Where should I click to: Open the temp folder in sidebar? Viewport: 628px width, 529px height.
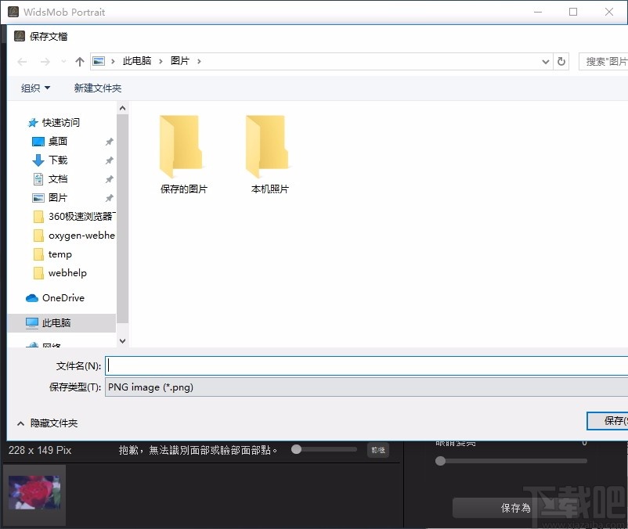pyautogui.click(x=60, y=254)
